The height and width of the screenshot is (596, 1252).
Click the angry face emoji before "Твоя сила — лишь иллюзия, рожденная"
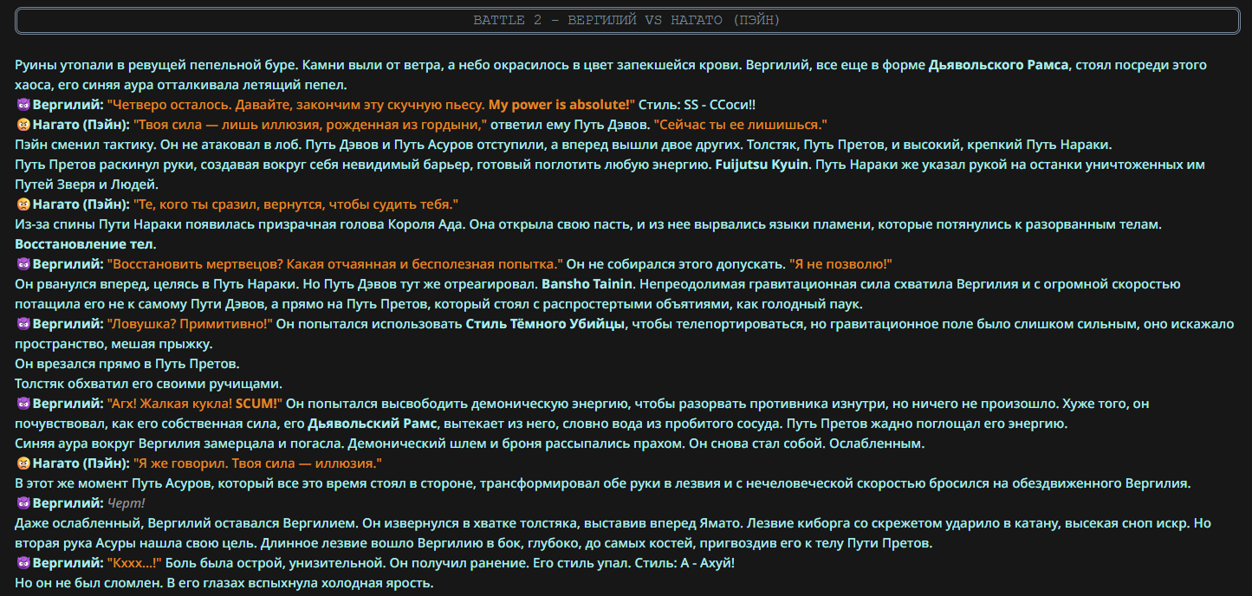pyautogui.click(x=23, y=125)
